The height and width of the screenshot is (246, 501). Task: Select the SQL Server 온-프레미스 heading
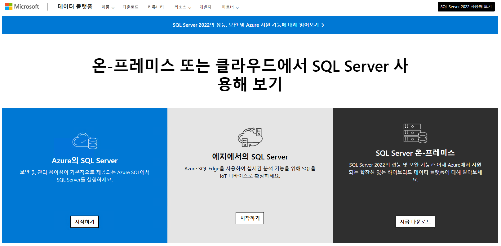pos(415,153)
